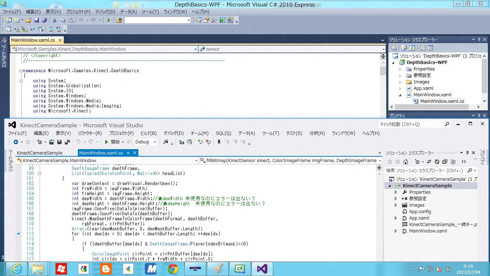Image resolution: width=490 pixels, height=276 pixels.
Task: Click Collapse All icon in Solution Explorer toolbar
Action: [445, 162]
